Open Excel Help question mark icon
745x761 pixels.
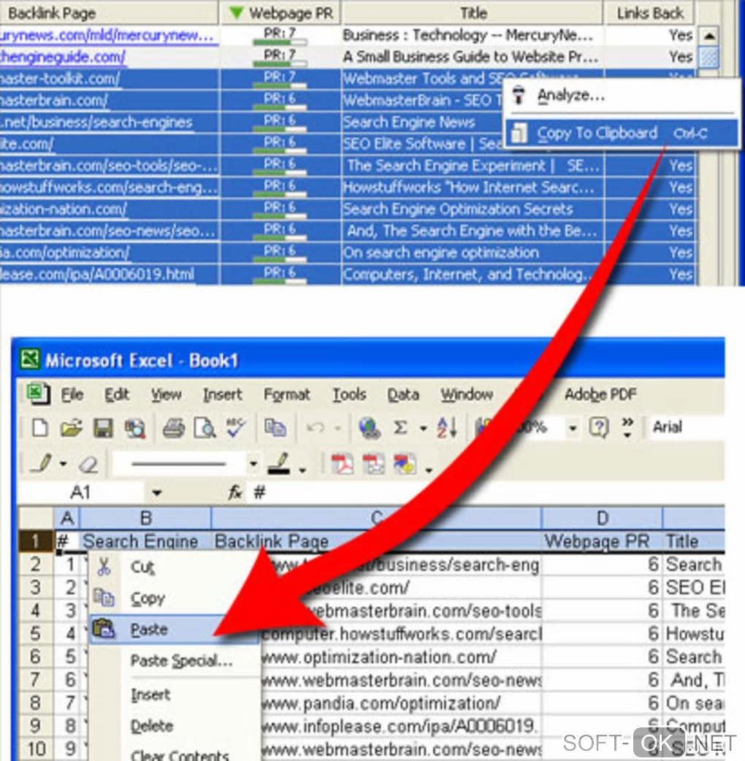(598, 428)
